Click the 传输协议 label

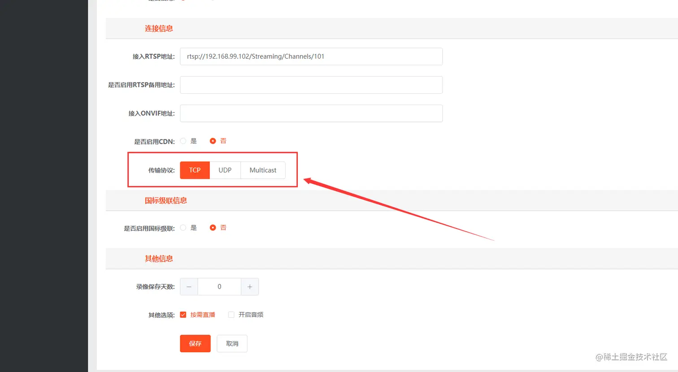tap(161, 170)
